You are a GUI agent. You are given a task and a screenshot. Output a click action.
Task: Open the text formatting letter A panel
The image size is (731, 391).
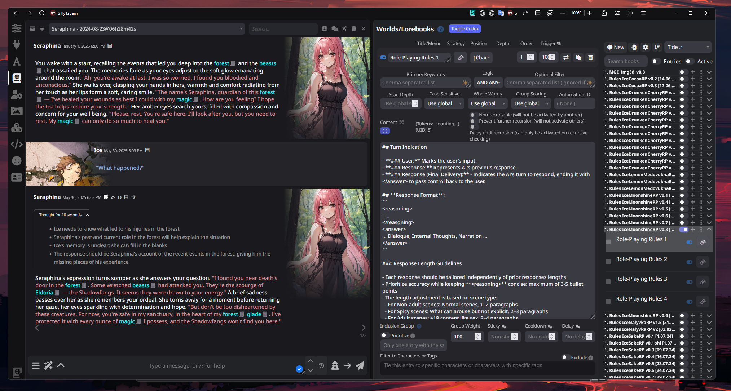pyautogui.click(x=17, y=61)
